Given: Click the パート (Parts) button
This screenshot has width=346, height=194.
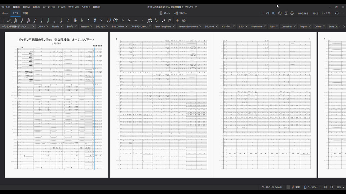Looking at the screenshot, I should [x=165, y=13].
